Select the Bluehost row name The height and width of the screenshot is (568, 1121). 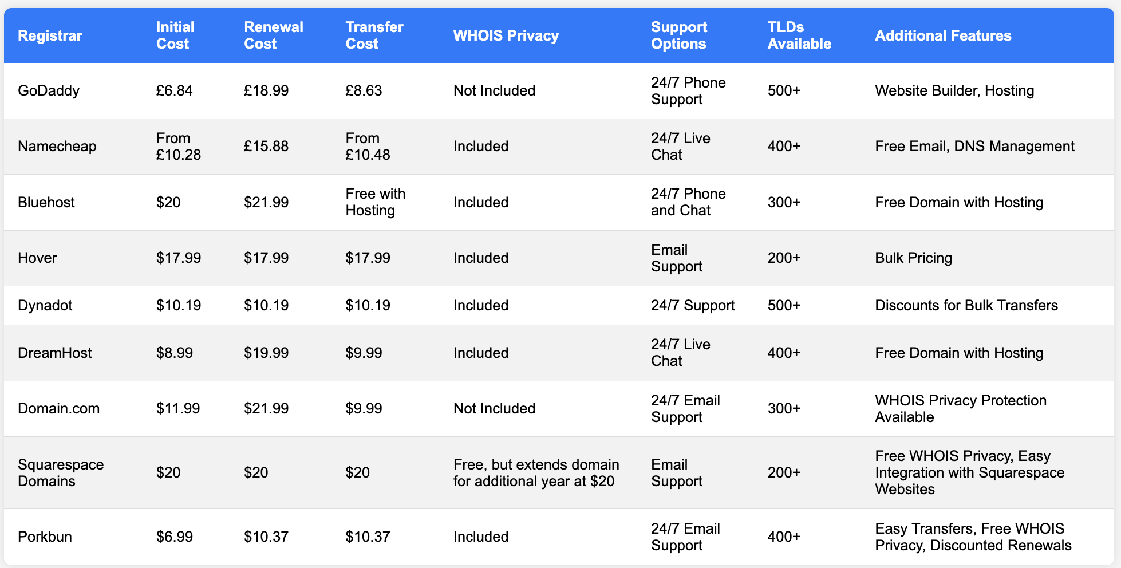46,202
